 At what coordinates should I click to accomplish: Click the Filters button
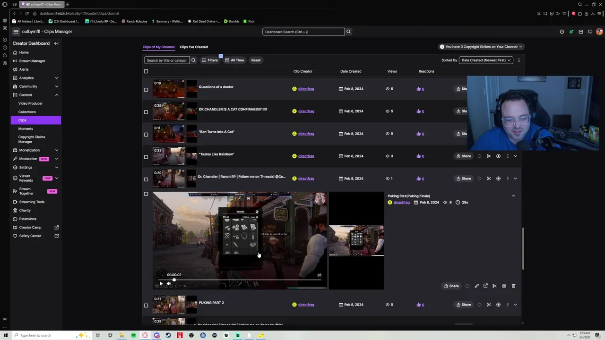[209, 60]
